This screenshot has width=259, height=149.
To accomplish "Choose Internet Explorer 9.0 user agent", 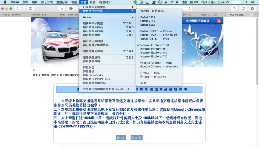I will point(159,49).
